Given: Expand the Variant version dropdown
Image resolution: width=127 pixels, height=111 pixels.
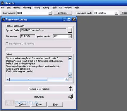Looking at the screenshot, I should [x=70, y=36].
